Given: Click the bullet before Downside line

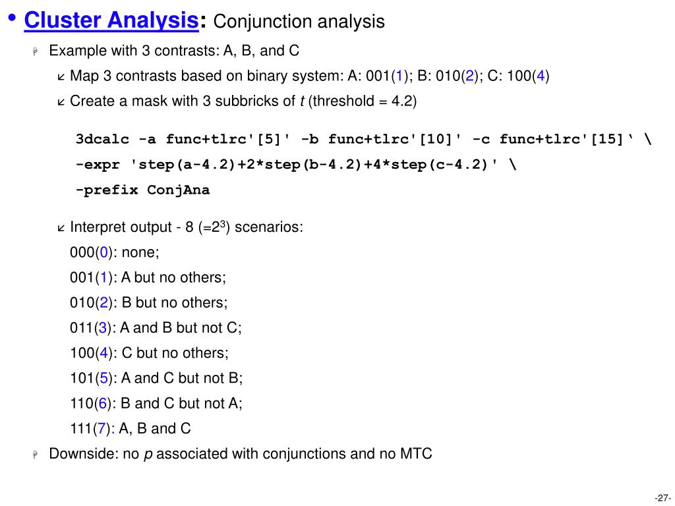Looking at the screenshot, I should pos(36,455).
